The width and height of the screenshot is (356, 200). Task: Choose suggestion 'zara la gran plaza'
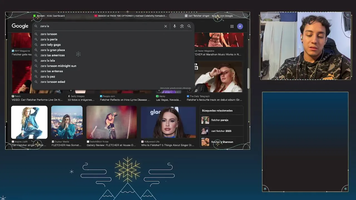(x=53, y=50)
